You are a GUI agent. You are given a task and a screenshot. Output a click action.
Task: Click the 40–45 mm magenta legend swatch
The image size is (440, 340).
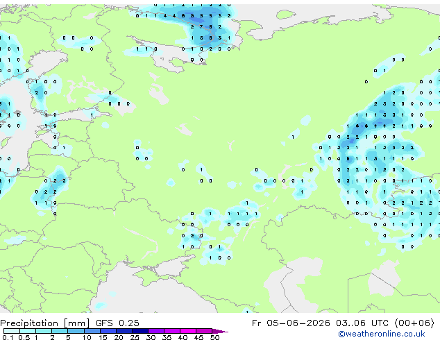click(x=188, y=331)
